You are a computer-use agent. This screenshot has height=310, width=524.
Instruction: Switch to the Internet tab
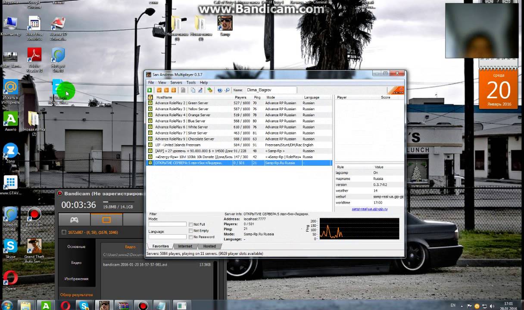185,246
